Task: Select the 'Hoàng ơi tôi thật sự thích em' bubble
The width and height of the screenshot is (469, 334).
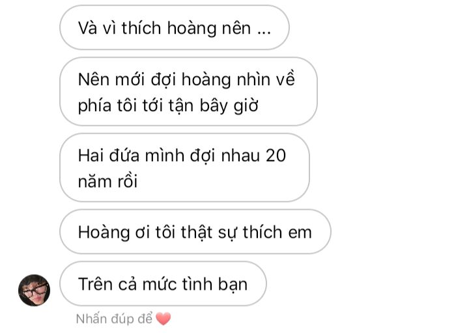Action: (x=195, y=231)
